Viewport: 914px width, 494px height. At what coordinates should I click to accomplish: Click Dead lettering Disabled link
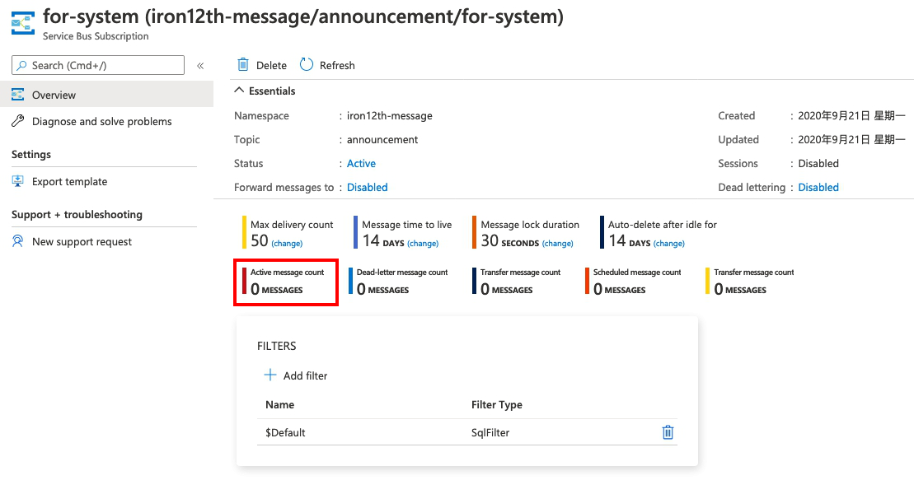coord(818,188)
